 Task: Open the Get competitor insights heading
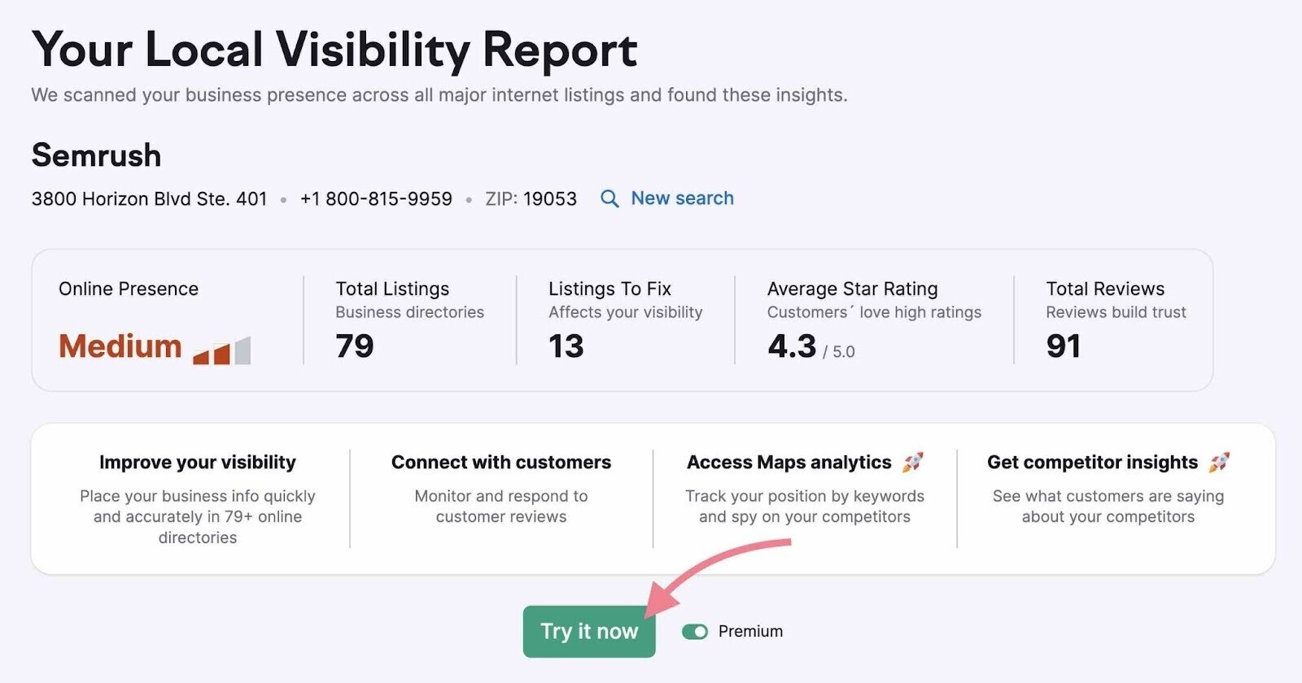(1092, 462)
